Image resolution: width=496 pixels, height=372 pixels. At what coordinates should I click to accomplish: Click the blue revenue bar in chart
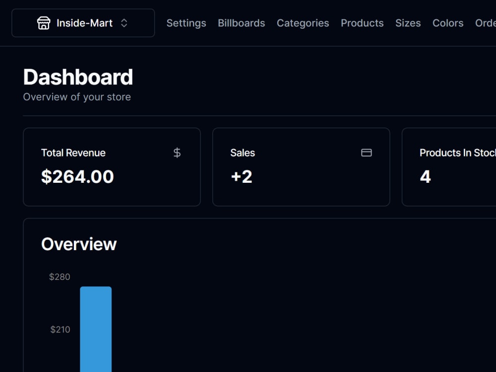(x=96, y=329)
